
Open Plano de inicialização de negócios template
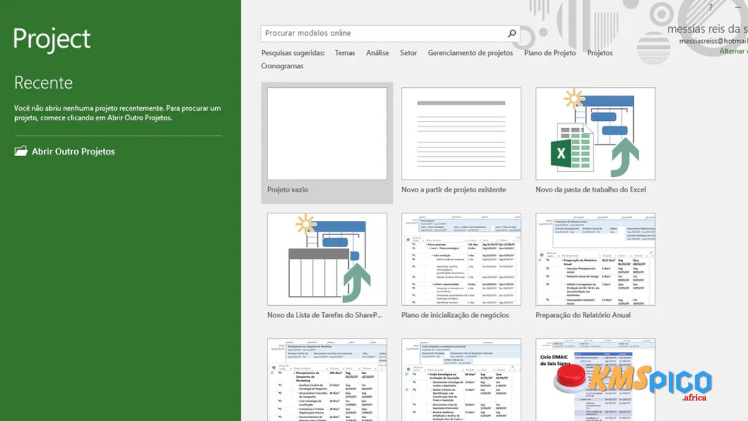pyautogui.click(x=461, y=259)
